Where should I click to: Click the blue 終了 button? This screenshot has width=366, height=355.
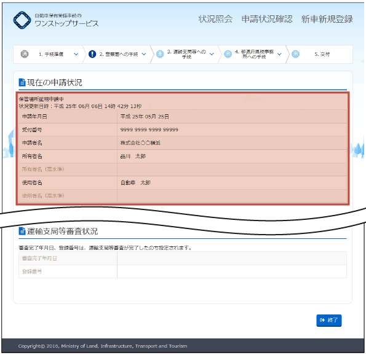(x=329, y=320)
